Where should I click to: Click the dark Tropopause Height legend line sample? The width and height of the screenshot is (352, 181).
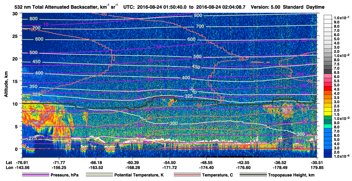(253, 175)
